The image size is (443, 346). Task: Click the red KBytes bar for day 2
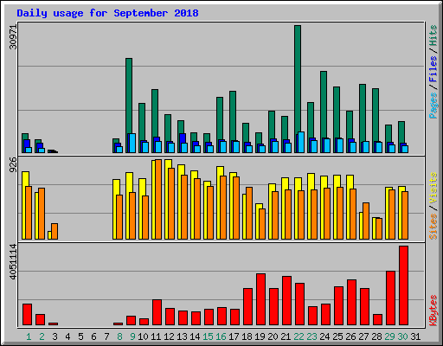point(40,320)
